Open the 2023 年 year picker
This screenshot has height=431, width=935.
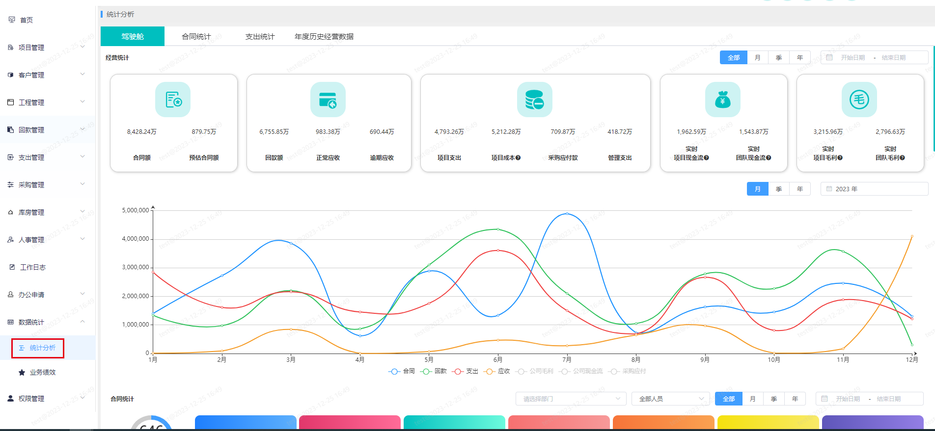click(874, 189)
